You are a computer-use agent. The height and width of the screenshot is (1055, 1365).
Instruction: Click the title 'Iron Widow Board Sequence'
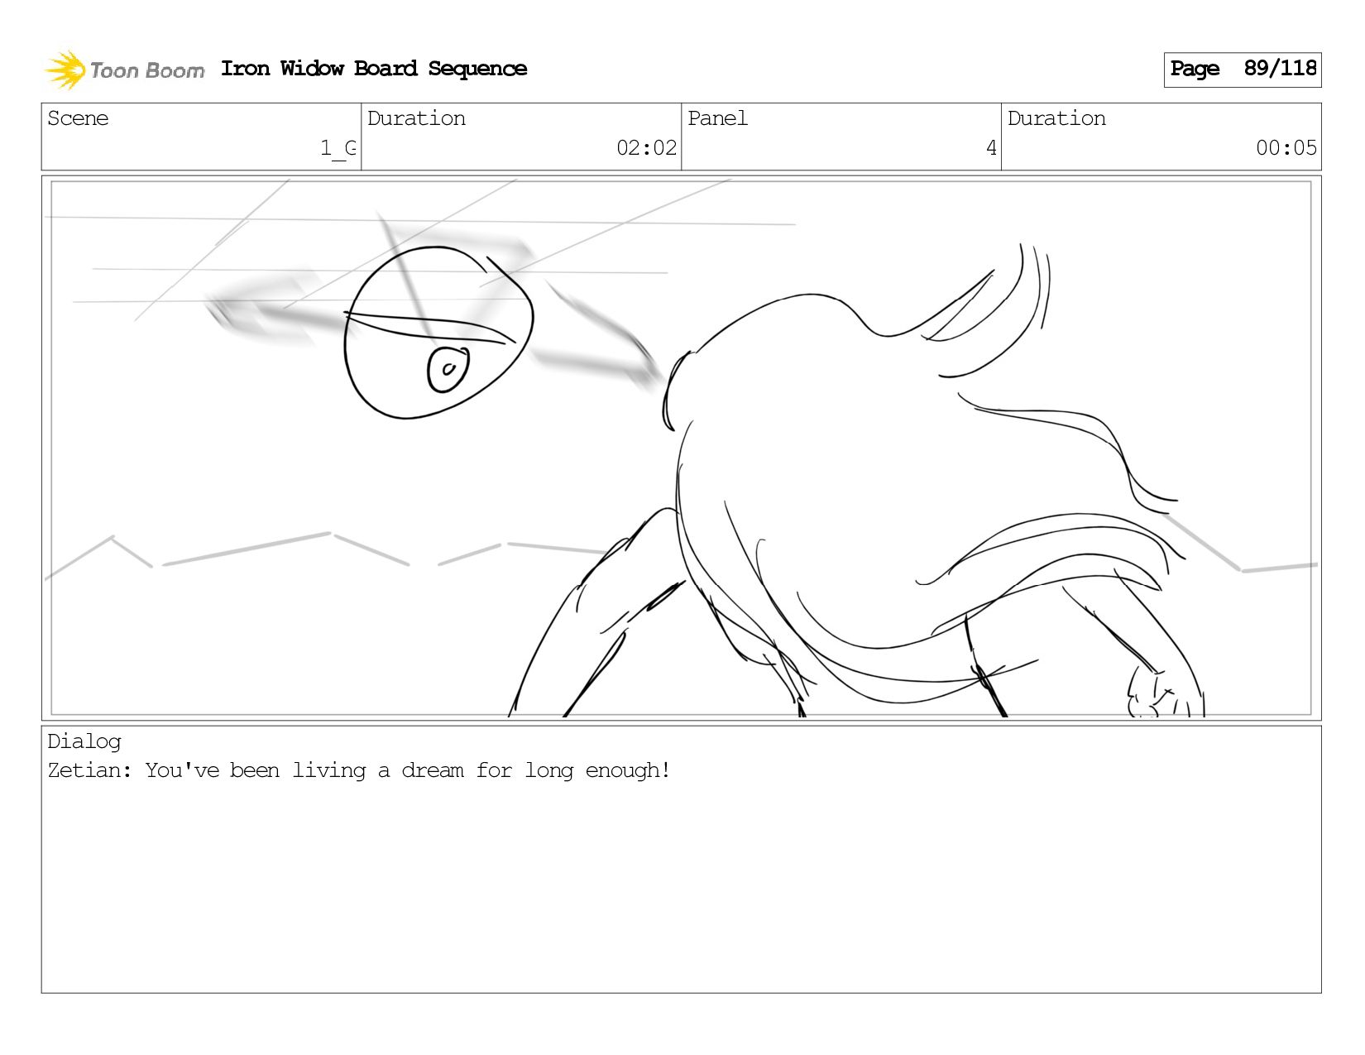coord(374,69)
